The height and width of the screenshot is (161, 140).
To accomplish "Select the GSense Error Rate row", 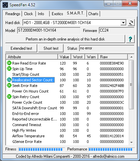I will coord(67,142).
